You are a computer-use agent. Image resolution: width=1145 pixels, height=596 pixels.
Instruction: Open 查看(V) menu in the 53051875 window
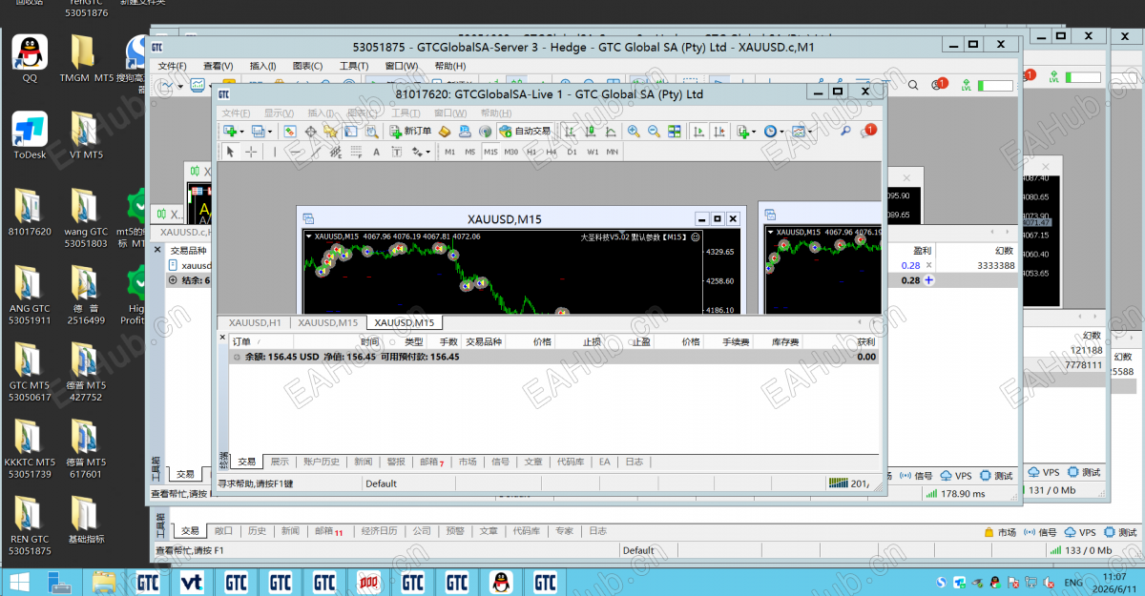pos(219,66)
